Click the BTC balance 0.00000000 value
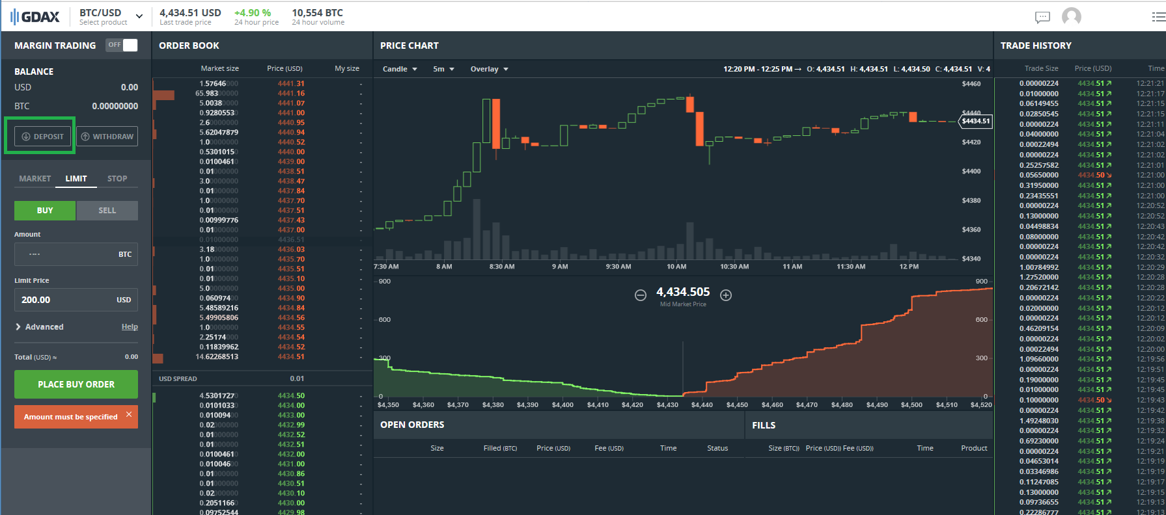Image resolution: width=1166 pixels, height=515 pixels. tap(115, 106)
